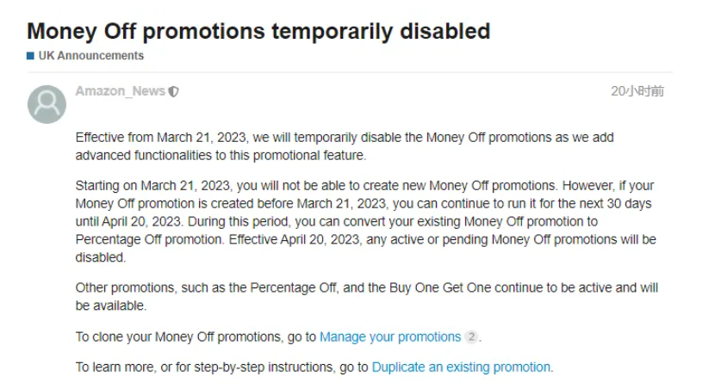
Task: Click the link click-count badge showing 2
Action: (471, 337)
